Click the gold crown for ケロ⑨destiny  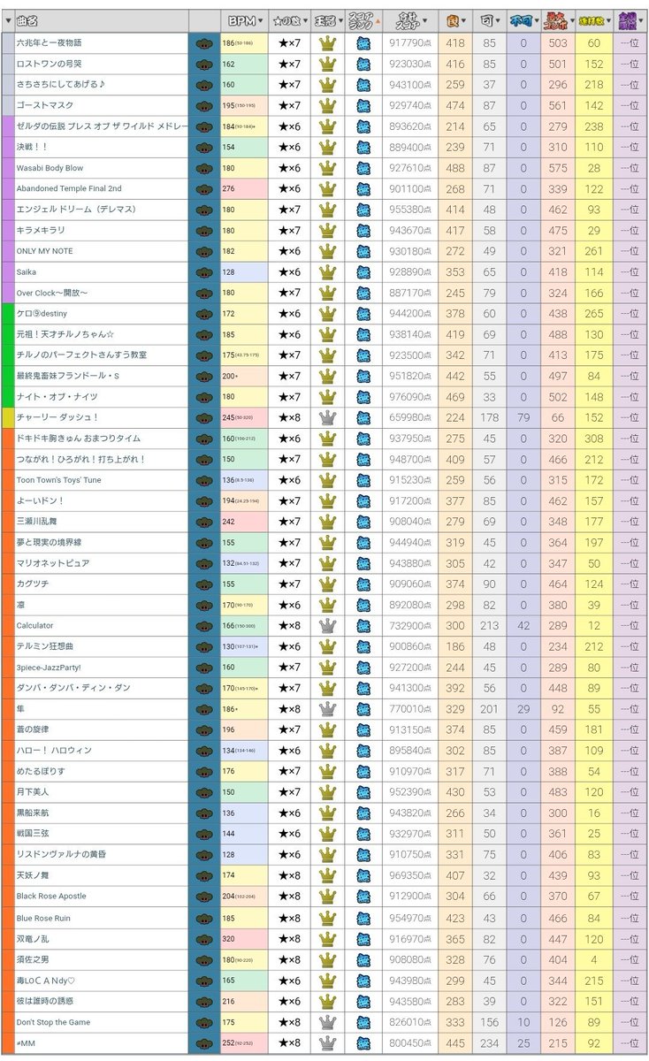(x=327, y=313)
